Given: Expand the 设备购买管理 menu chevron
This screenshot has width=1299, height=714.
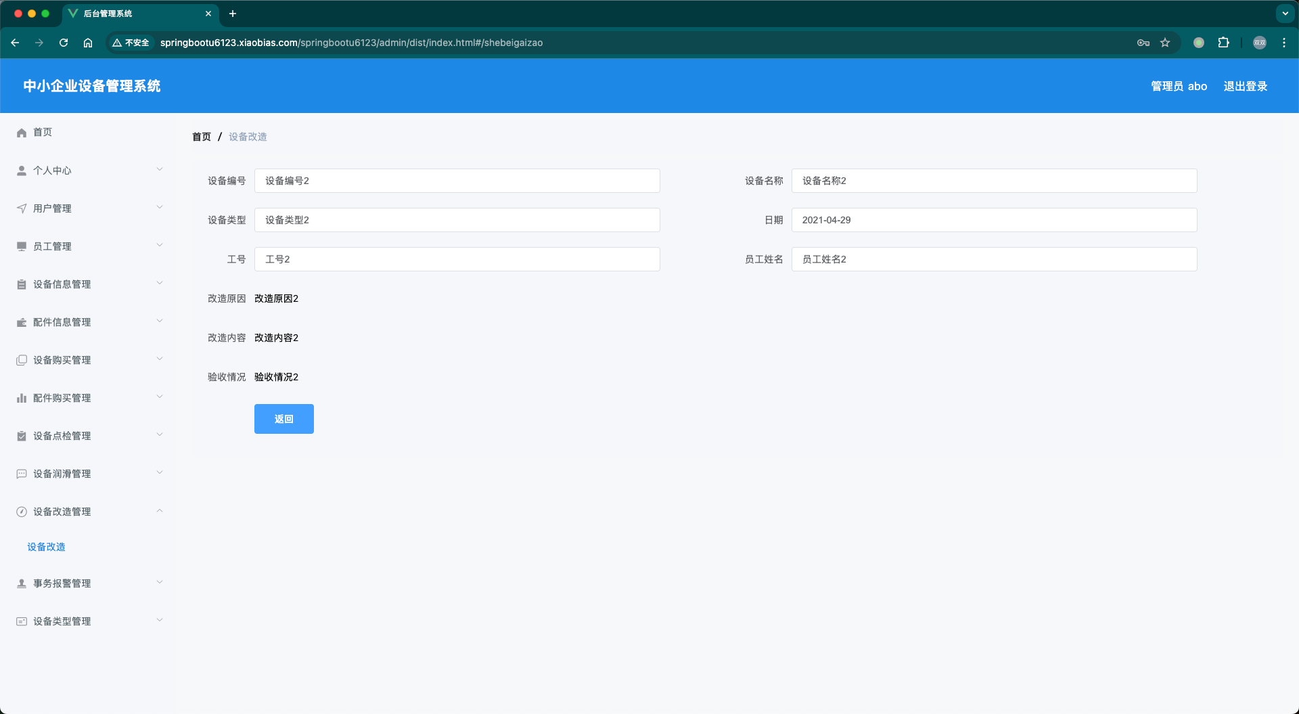Looking at the screenshot, I should click(x=160, y=359).
